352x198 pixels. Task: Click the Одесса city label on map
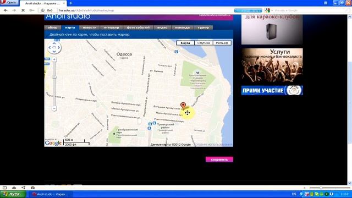tap(124, 54)
